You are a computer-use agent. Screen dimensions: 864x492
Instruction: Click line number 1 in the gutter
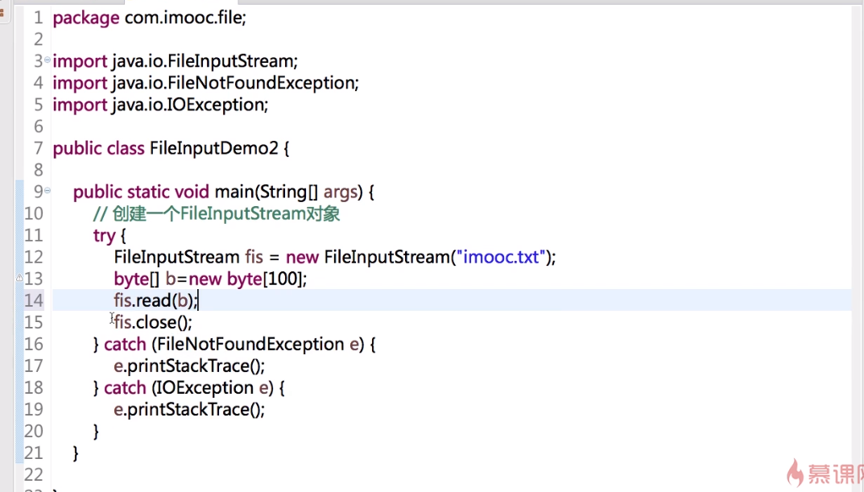(38, 18)
